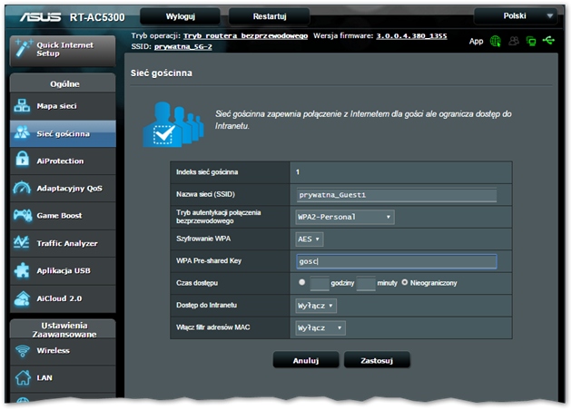Click the Quick Internet Setup wand icon
The height and width of the screenshot is (410, 572).
tap(24, 48)
